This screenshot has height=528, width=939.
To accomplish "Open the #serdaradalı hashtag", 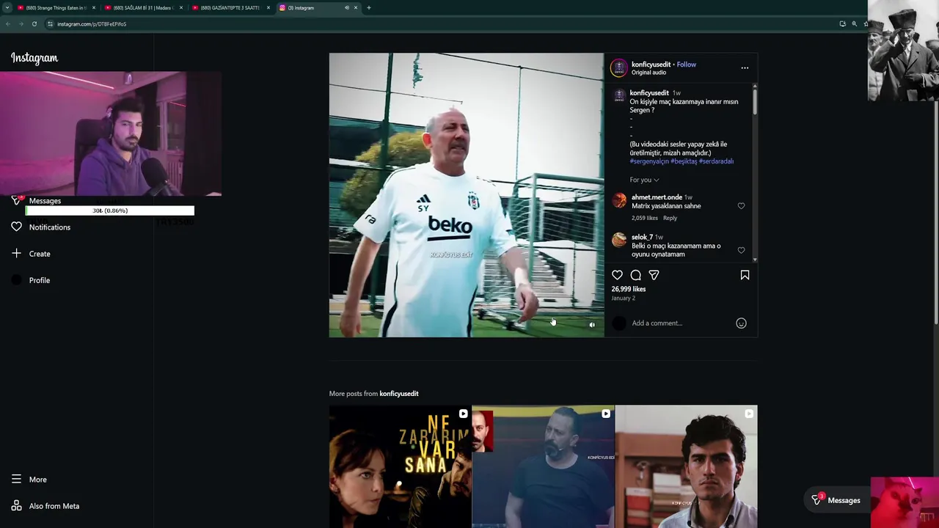I will [716, 161].
